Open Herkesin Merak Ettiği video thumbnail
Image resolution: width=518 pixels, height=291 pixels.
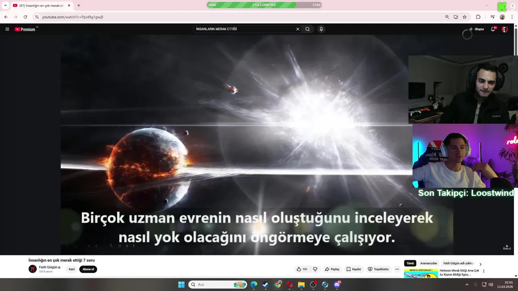point(421,274)
